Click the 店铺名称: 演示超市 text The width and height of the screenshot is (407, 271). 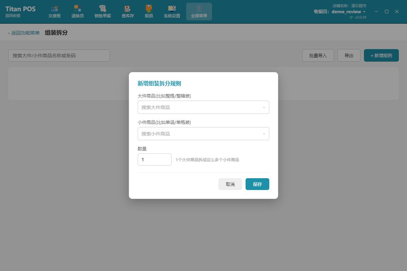click(x=349, y=6)
